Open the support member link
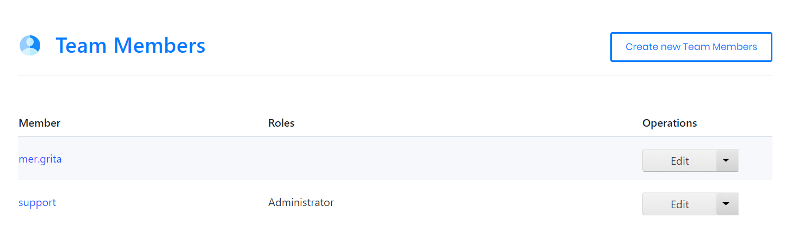Screen dimensions: 786x249 (37, 203)
